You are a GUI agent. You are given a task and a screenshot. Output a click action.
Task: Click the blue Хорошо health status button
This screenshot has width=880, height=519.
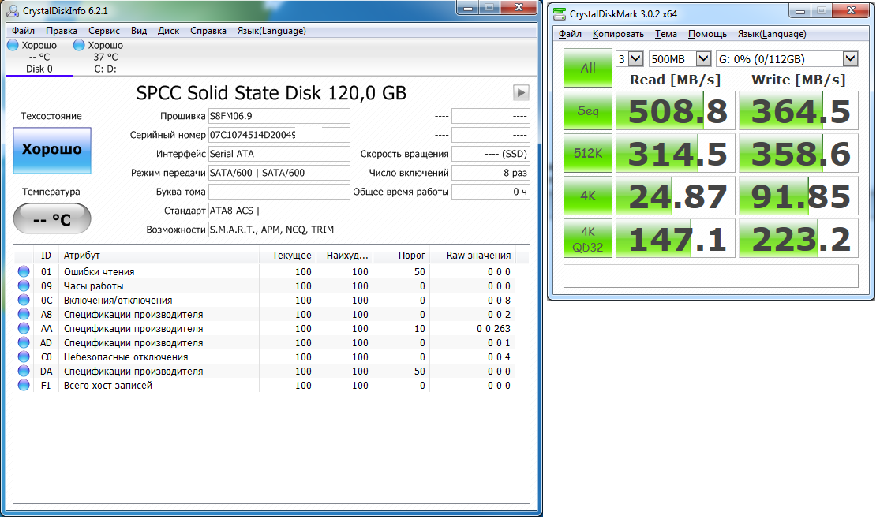(x=52, y=150)
